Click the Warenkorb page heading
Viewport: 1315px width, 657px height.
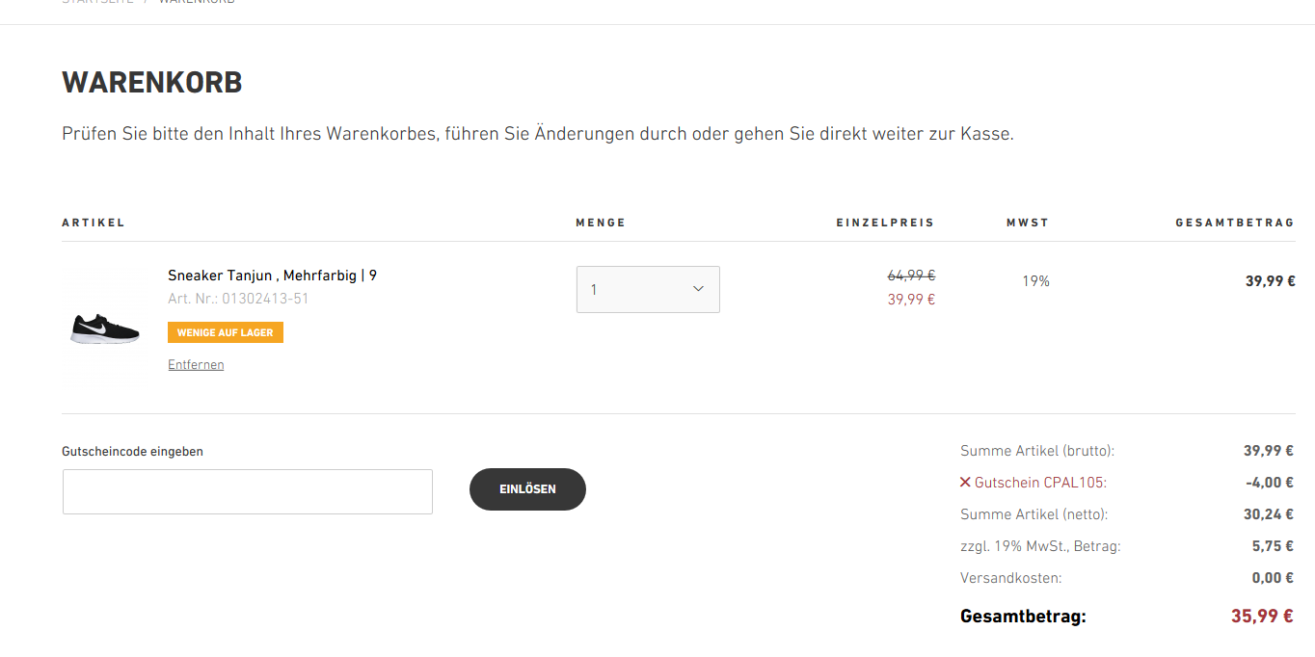click(x=152, y=83)
